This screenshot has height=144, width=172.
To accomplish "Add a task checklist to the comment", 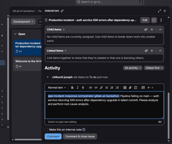I will pos(117,87).
